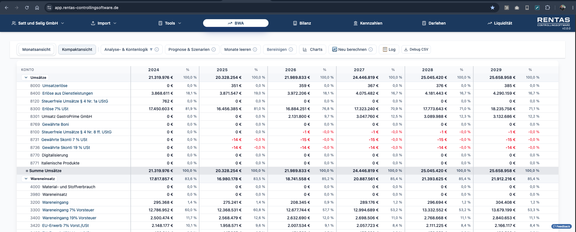Collapse the Wareneinsatz account group

(26, 179)
